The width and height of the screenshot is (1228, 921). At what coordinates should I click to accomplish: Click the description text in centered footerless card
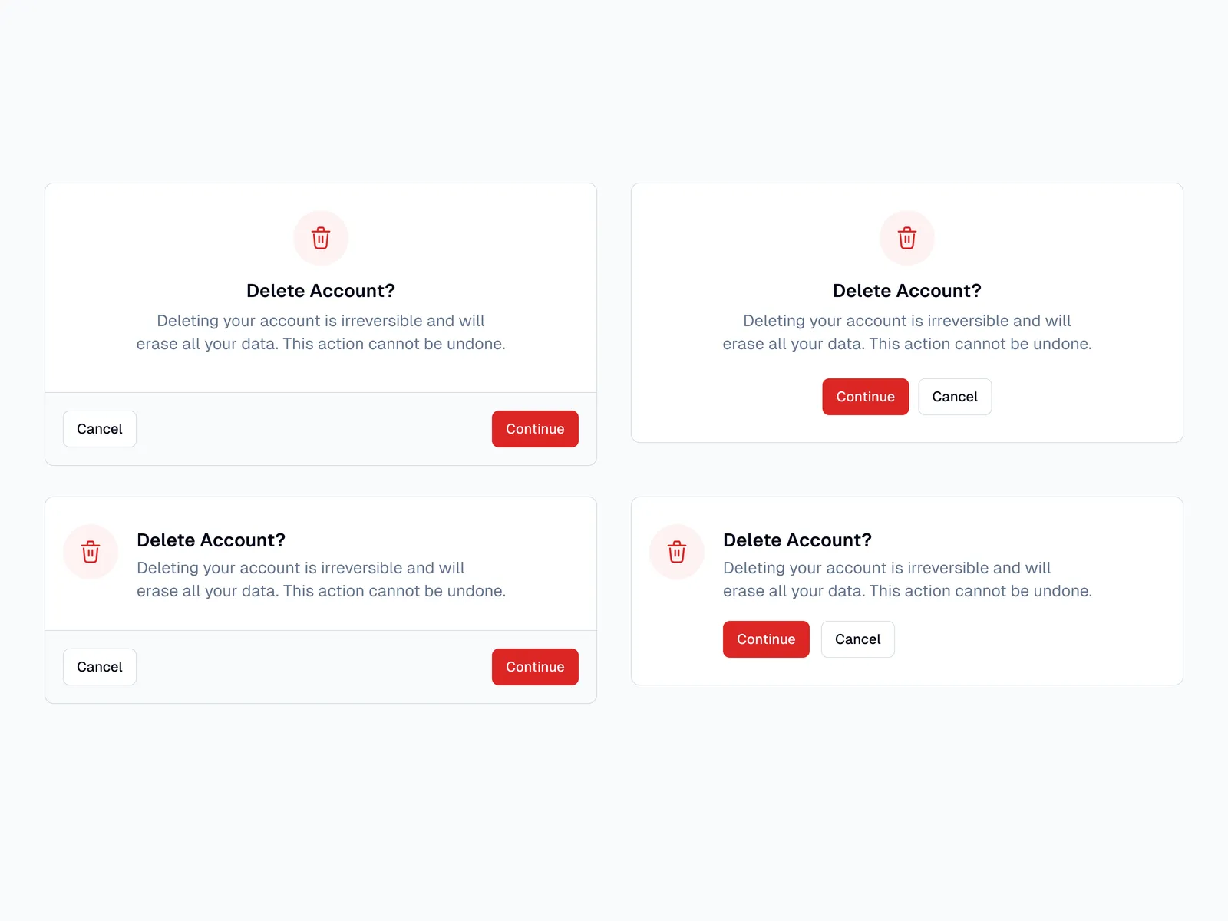[x=907, y=332]
